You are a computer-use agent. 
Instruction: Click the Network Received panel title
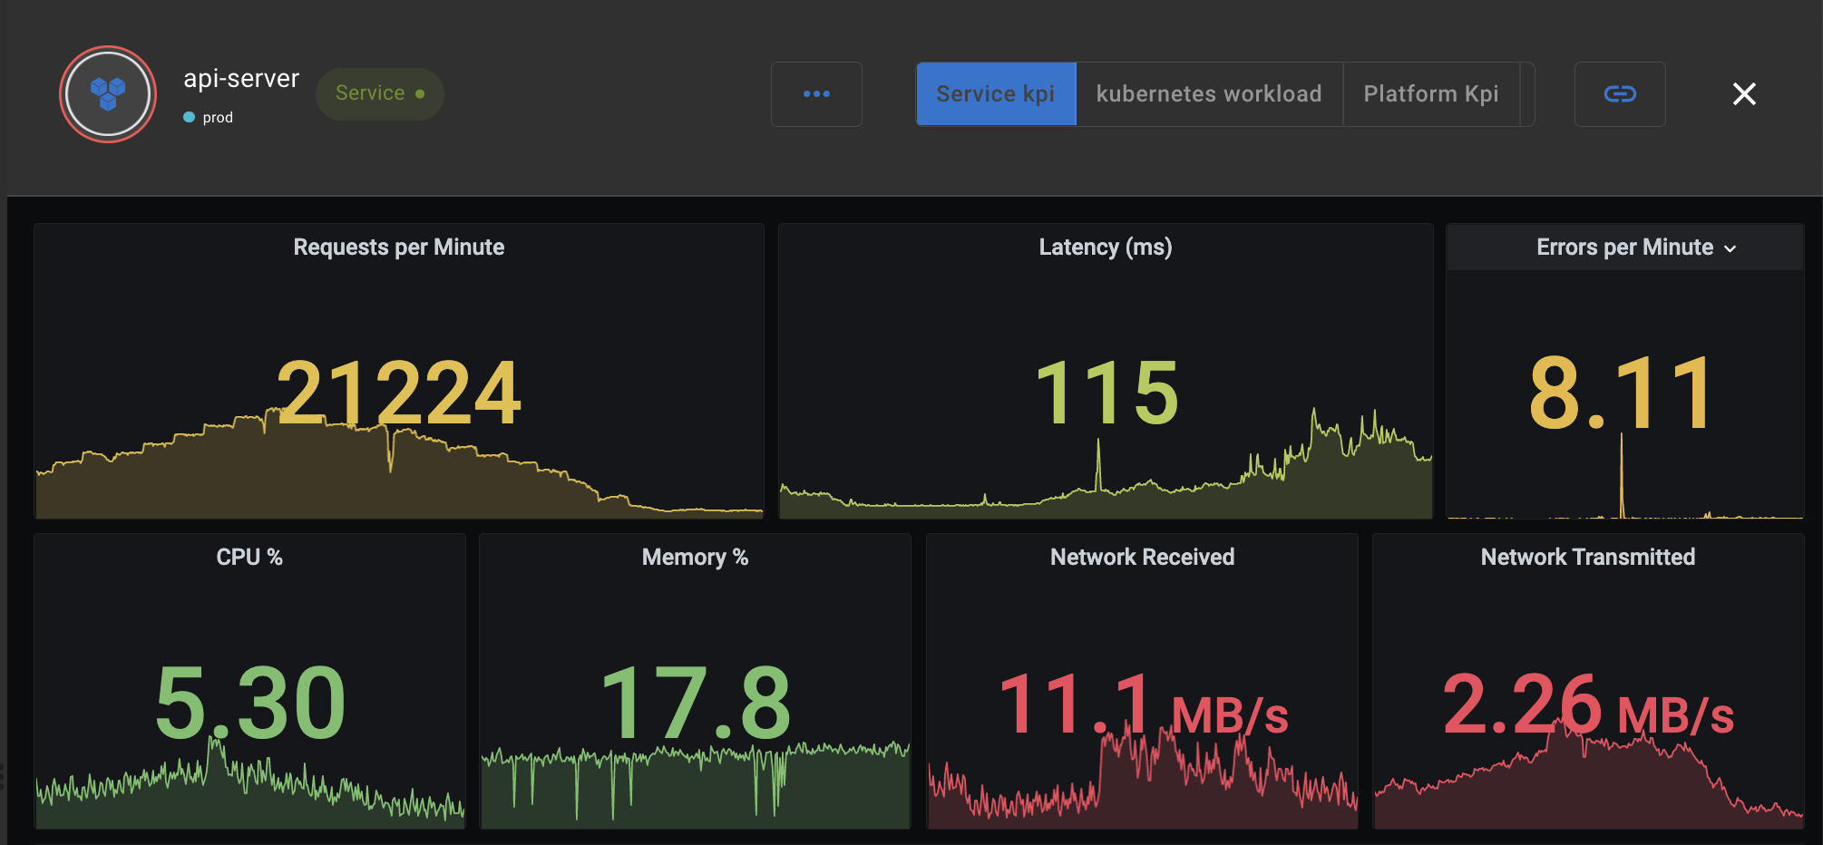coord(1142,557)
